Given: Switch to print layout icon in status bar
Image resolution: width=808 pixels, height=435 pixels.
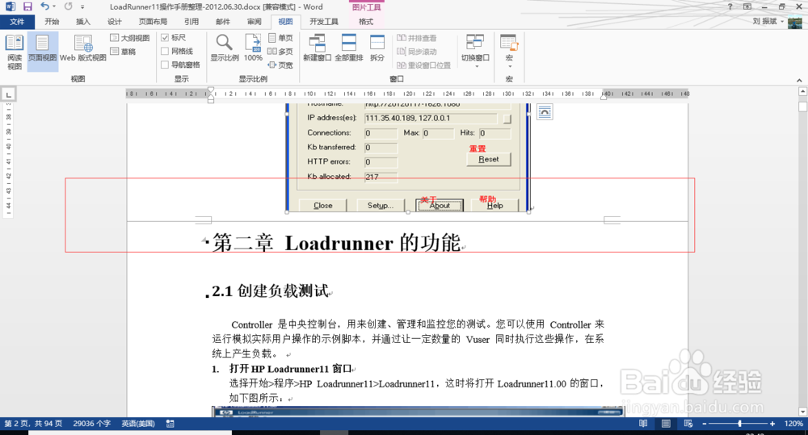Looking at the screenshot, I should pos(666,424).
